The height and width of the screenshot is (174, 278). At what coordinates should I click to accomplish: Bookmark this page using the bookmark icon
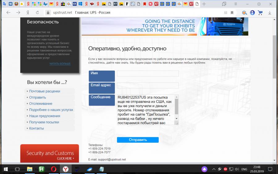pyautogui.click(x=232, y=13)
